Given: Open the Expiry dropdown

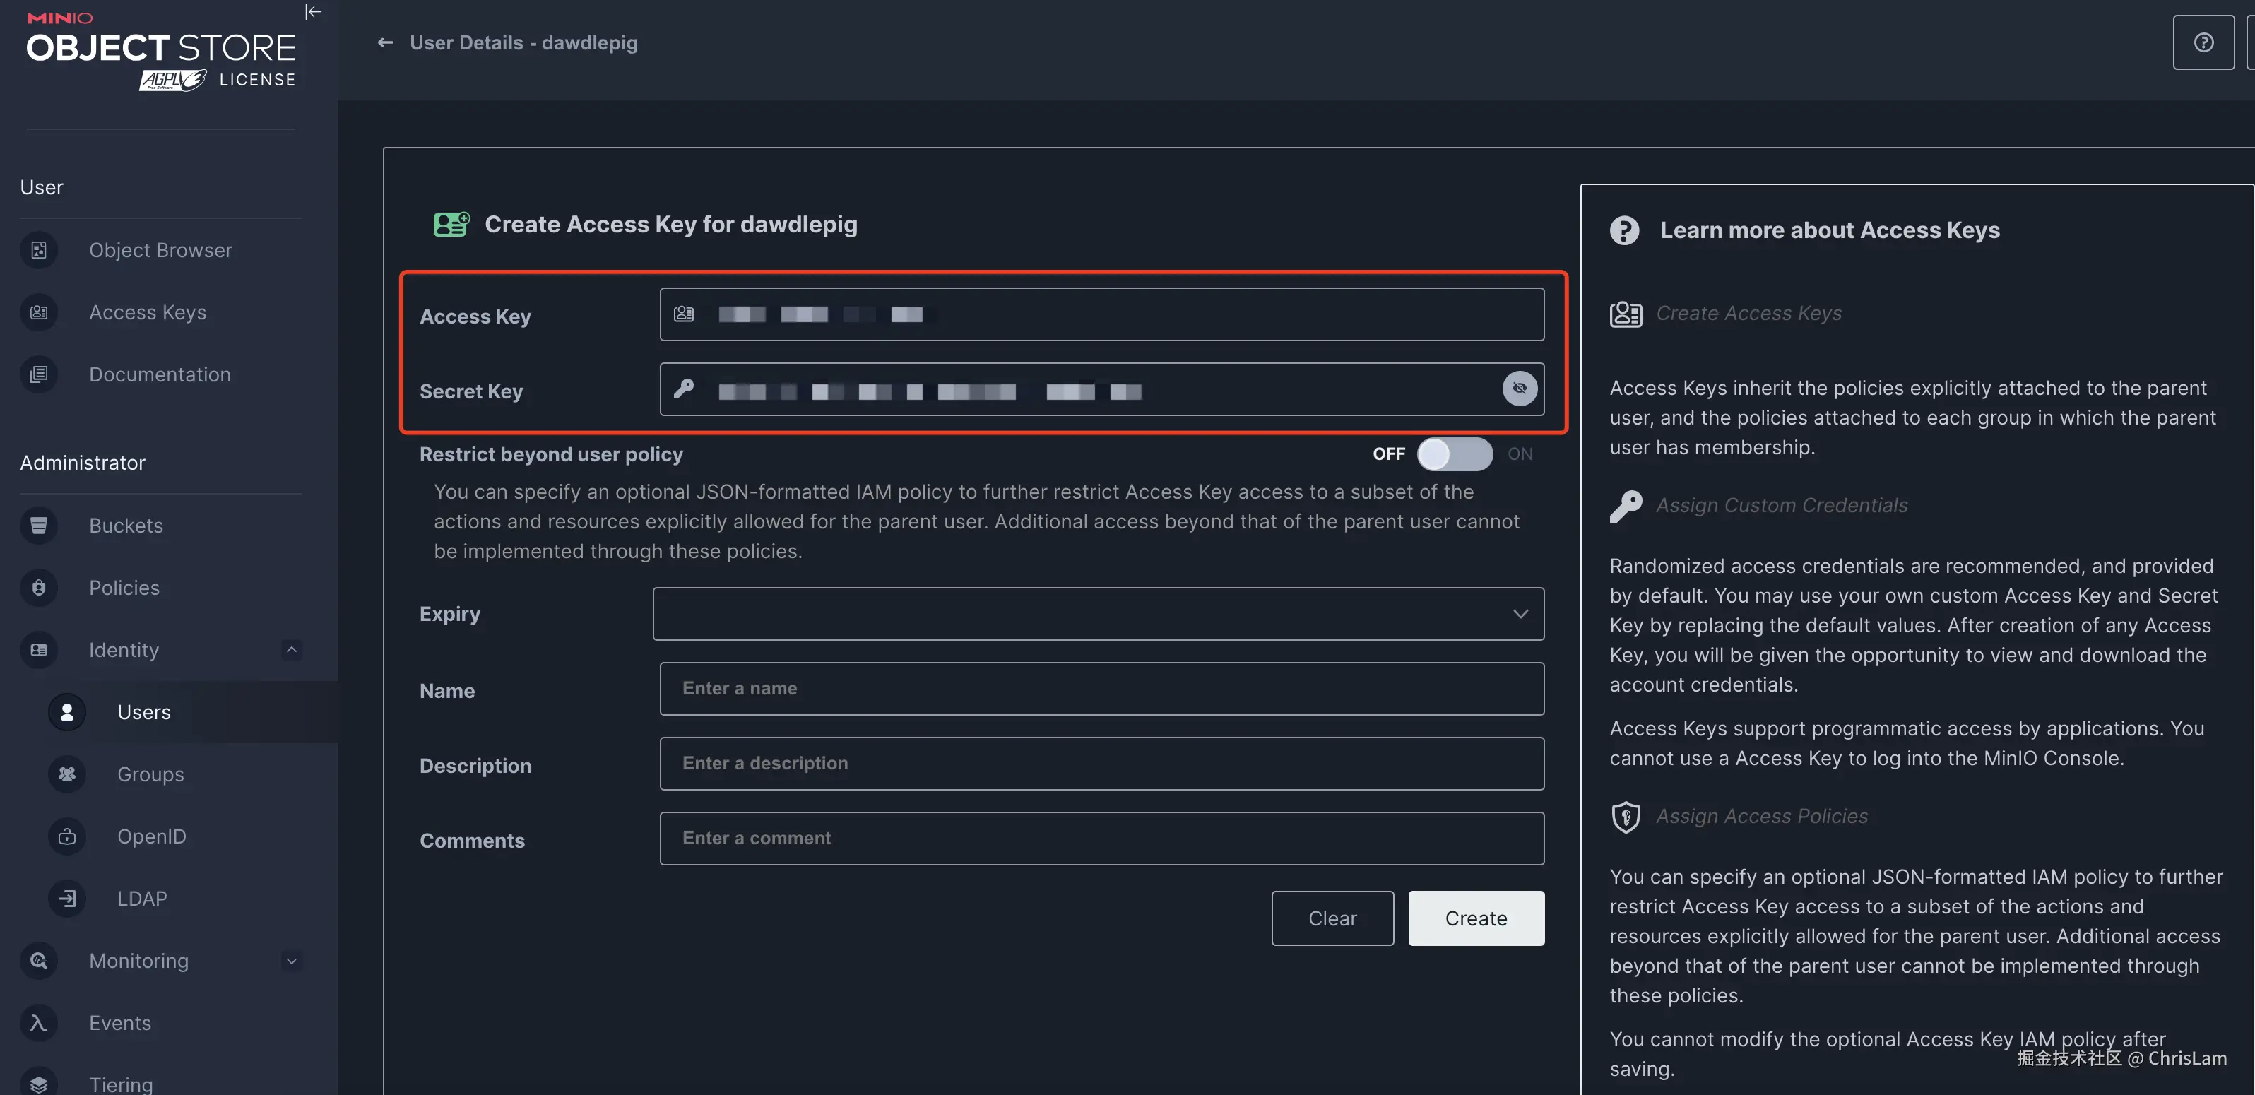Looking at the screenshot, I should [1098, 614].
